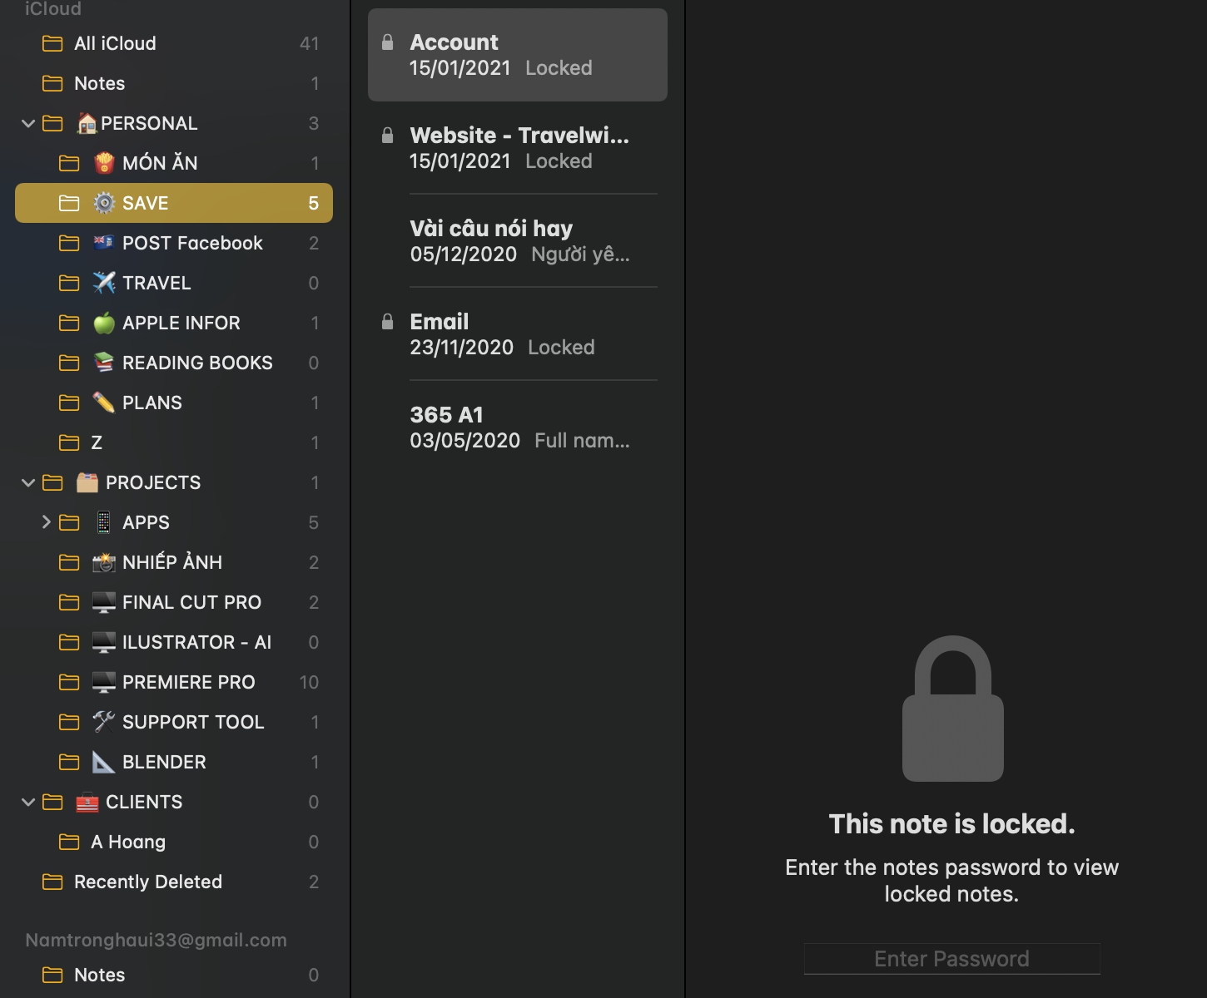Open the Recently Deleted folder

coord(174,882)
